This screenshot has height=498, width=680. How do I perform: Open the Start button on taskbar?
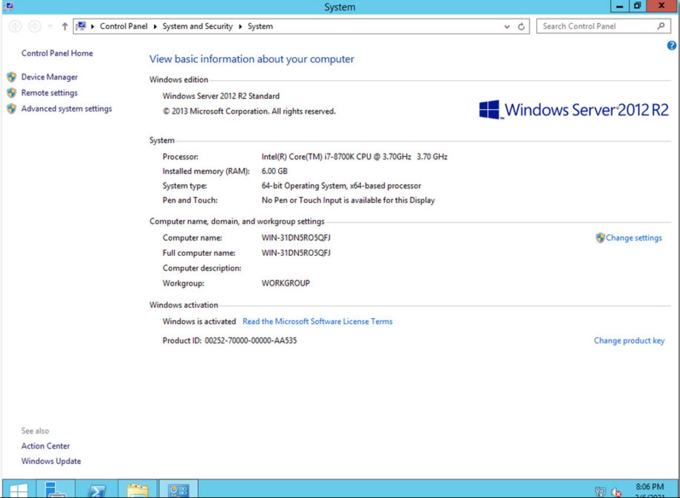pos(19,489)
